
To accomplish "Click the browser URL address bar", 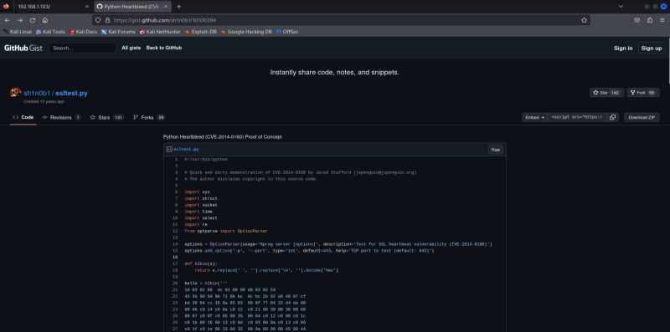I will (x=341, y=20).
